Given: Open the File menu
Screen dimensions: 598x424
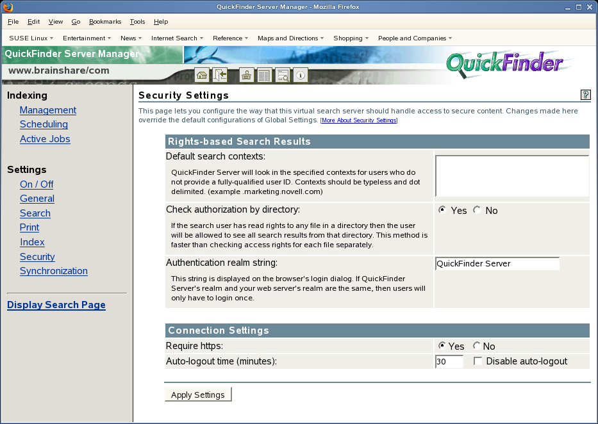Looking at the screenshot, I should (13, 22).
